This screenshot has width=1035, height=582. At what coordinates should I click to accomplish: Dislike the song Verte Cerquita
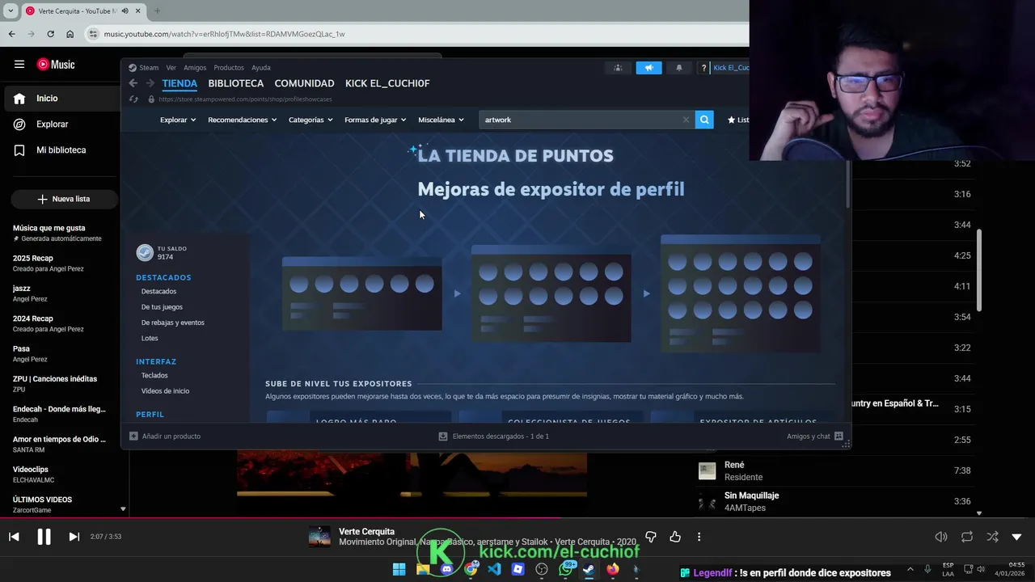pyautogui.click(x=651, y=537)
